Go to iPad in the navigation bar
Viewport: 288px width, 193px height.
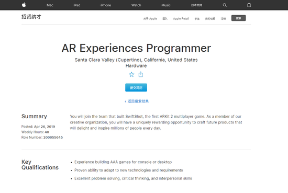click(x=77, y=5)
